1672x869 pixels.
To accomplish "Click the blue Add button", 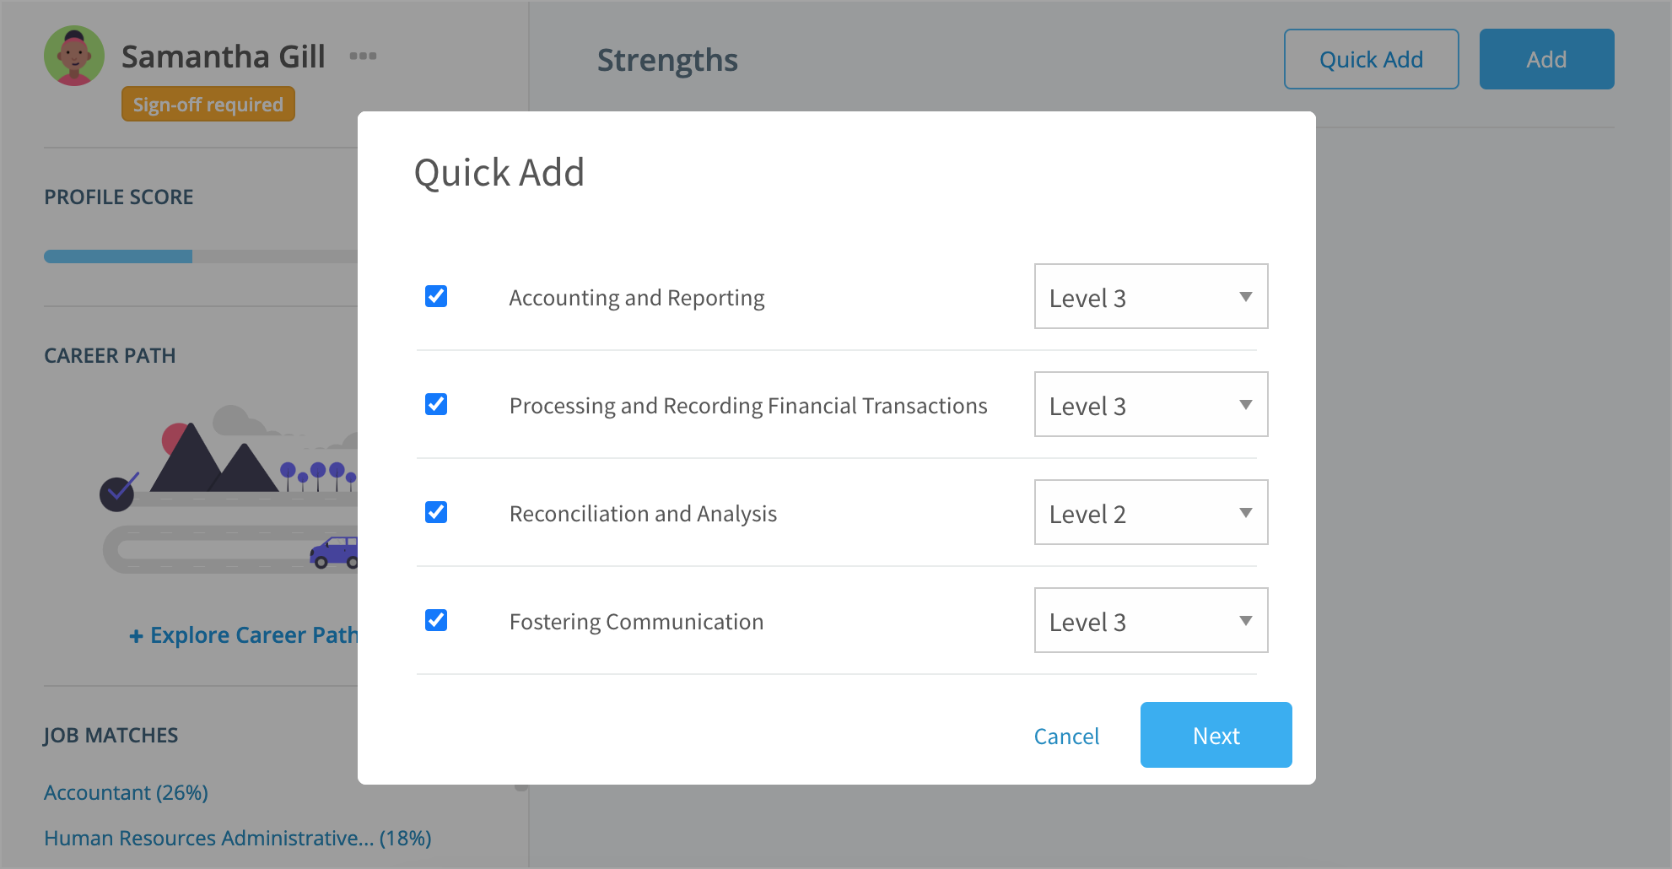I will pos(1546,60).
